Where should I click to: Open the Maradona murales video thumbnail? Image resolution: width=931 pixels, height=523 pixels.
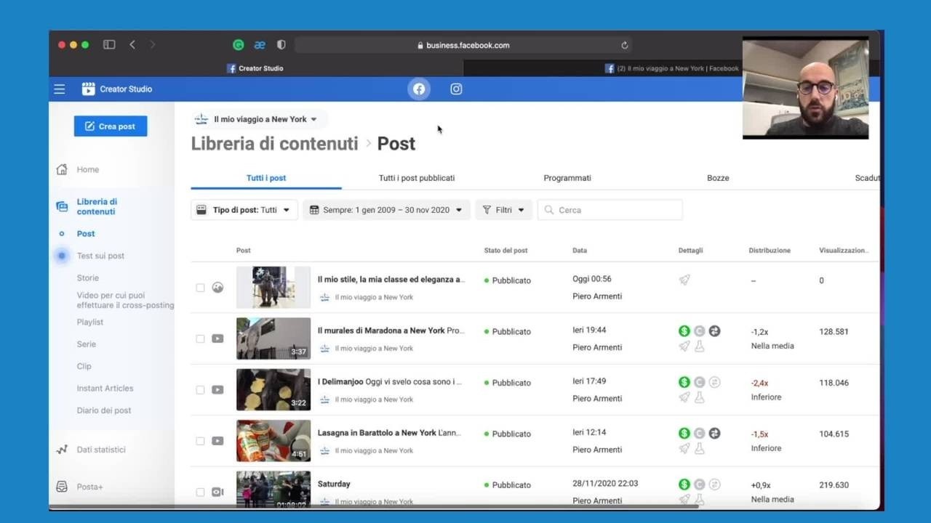[273, 338]
